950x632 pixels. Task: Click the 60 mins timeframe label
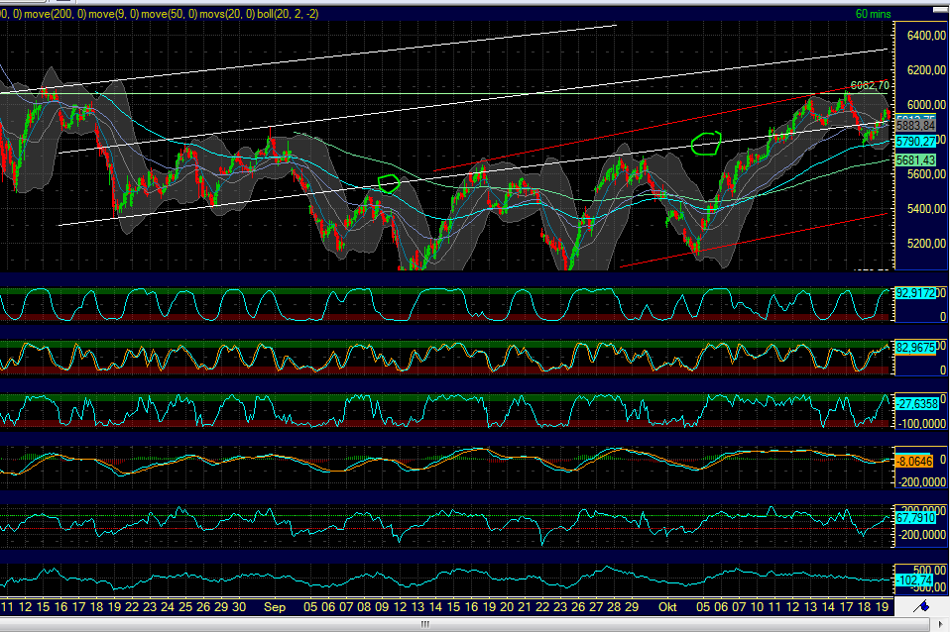[874, 13]
